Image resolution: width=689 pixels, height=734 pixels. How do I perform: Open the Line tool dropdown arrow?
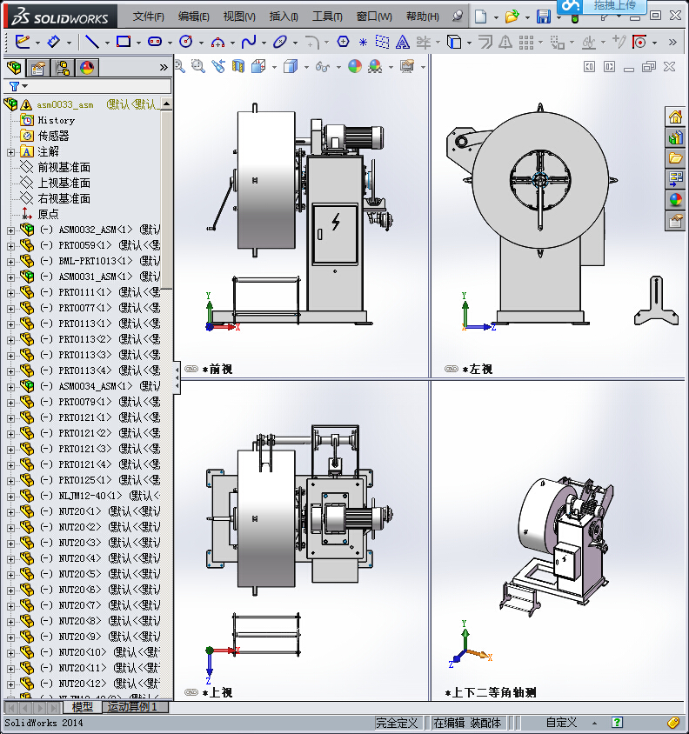pos(107,43)
